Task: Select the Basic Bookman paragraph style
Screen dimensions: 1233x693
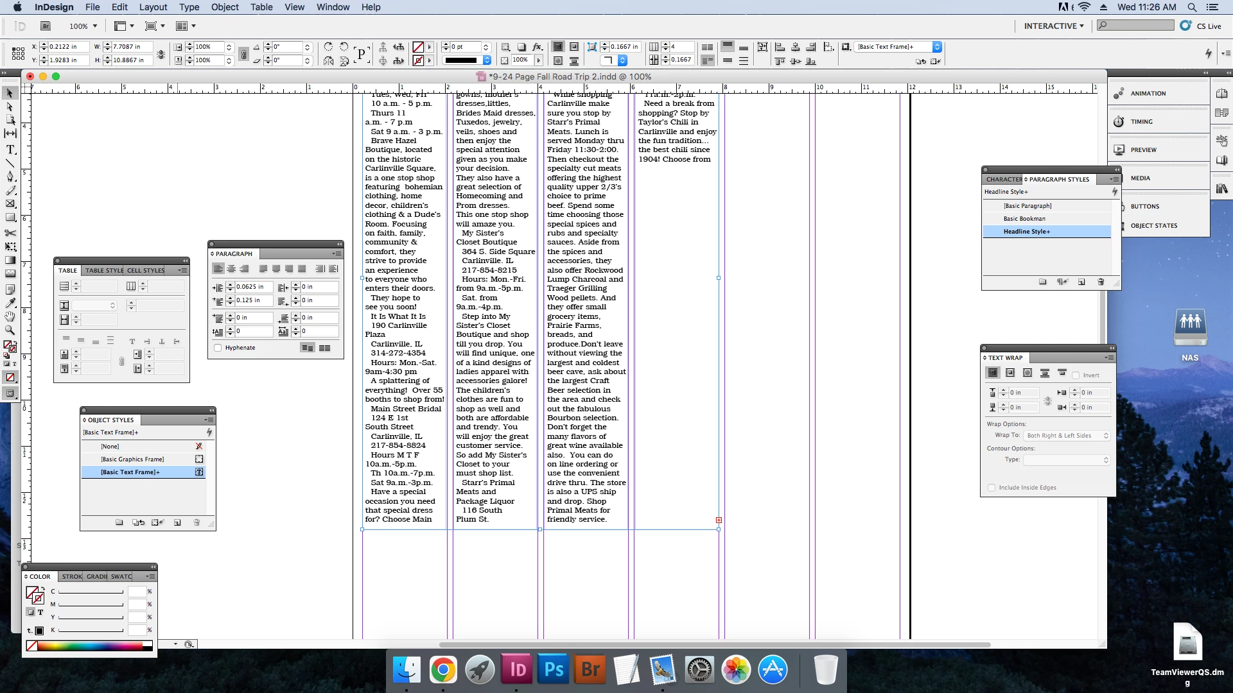Action: 1024,219
